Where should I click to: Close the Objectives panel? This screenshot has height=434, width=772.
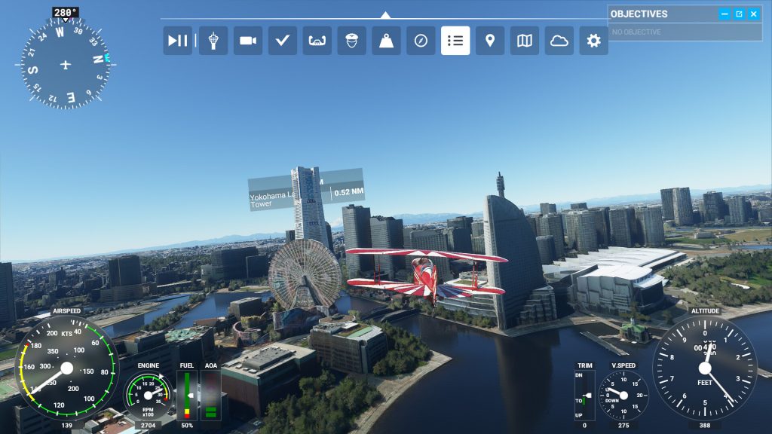click(x=753, y=14)
